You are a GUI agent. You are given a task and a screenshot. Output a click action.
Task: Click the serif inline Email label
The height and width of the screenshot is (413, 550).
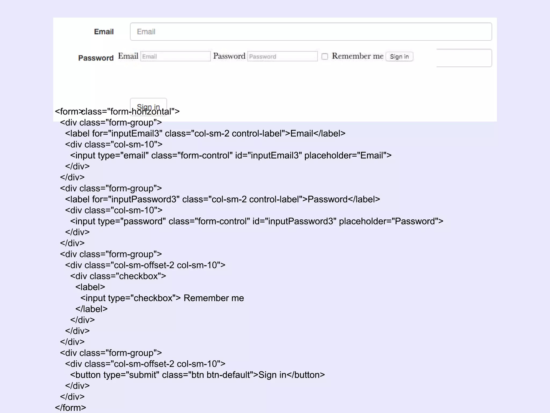pyautogui.click(x=128, y=56)
